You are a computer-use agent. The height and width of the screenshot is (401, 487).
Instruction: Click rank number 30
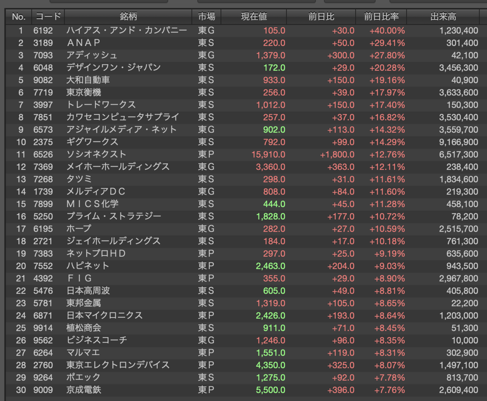(21, 390)
